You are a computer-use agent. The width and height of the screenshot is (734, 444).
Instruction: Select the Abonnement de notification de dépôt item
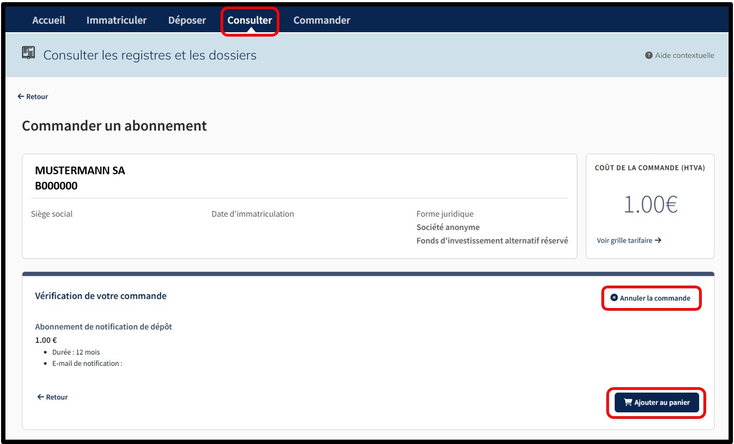coord(103,327)
